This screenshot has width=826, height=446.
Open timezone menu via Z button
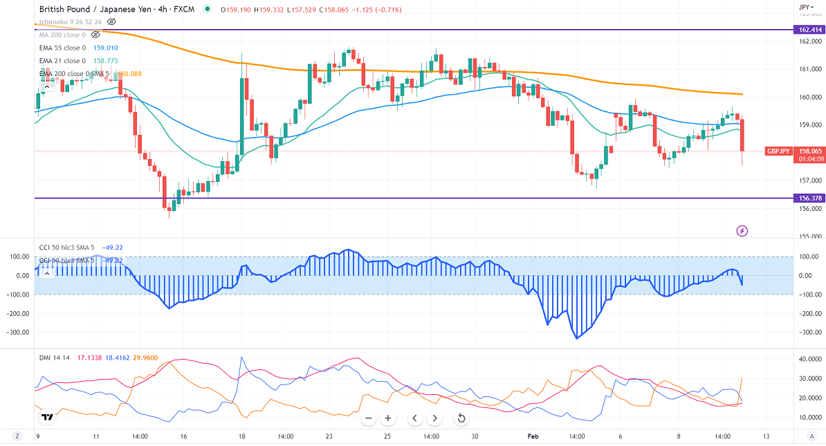[x=17, y=436]
